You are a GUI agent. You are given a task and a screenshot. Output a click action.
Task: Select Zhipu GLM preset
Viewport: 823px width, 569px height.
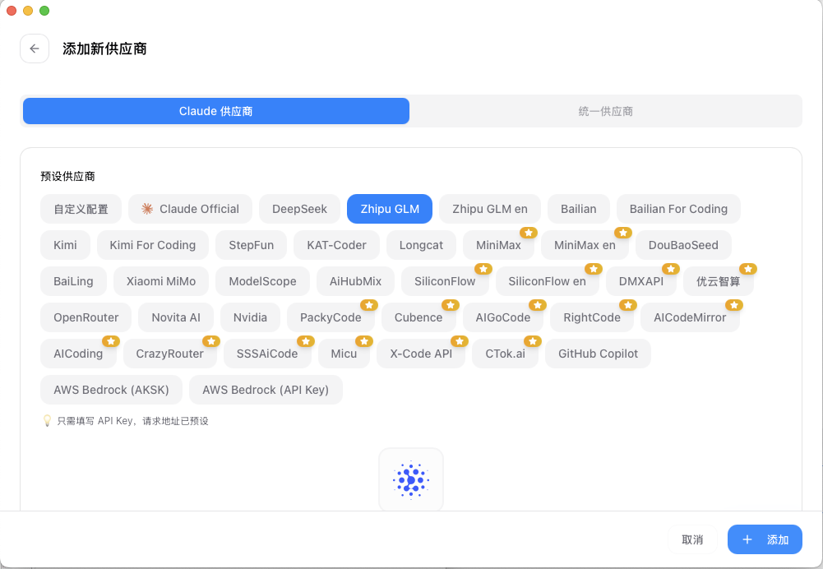[390, 209]
